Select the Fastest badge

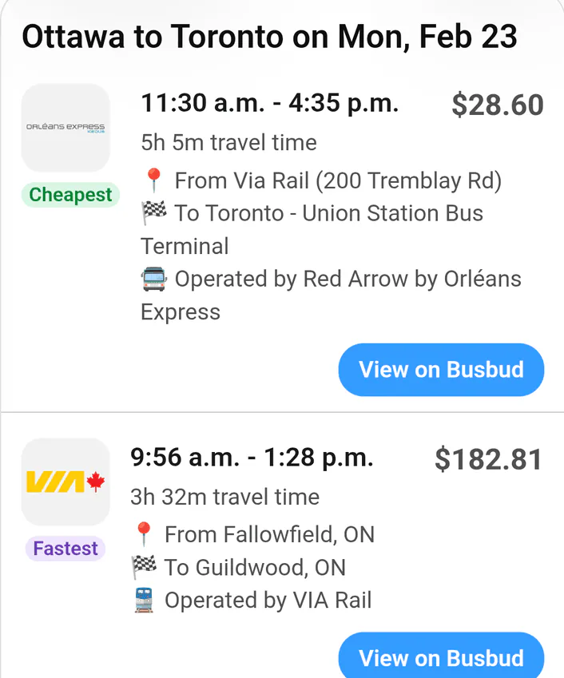(x=65, y=549)
